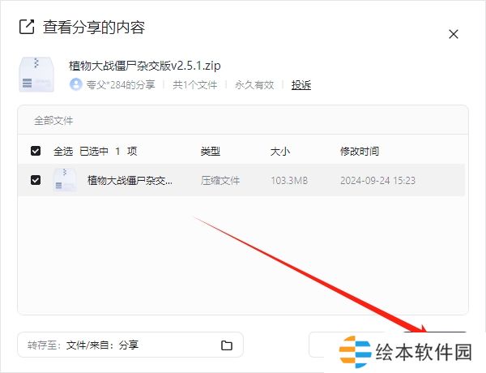Open the 植物大战僵尸杂交 file entry
The image size is (486, 373).
(x=130, y=180)
